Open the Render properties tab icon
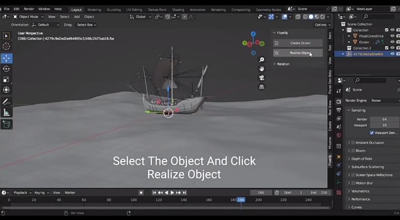This screenshot has width=400, height=220. 339,101
